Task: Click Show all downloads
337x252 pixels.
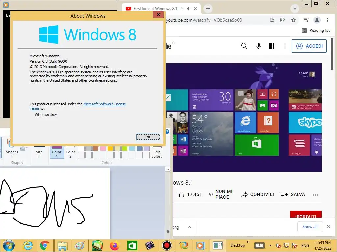Action: pyautogui.click(x=310, y=227)
